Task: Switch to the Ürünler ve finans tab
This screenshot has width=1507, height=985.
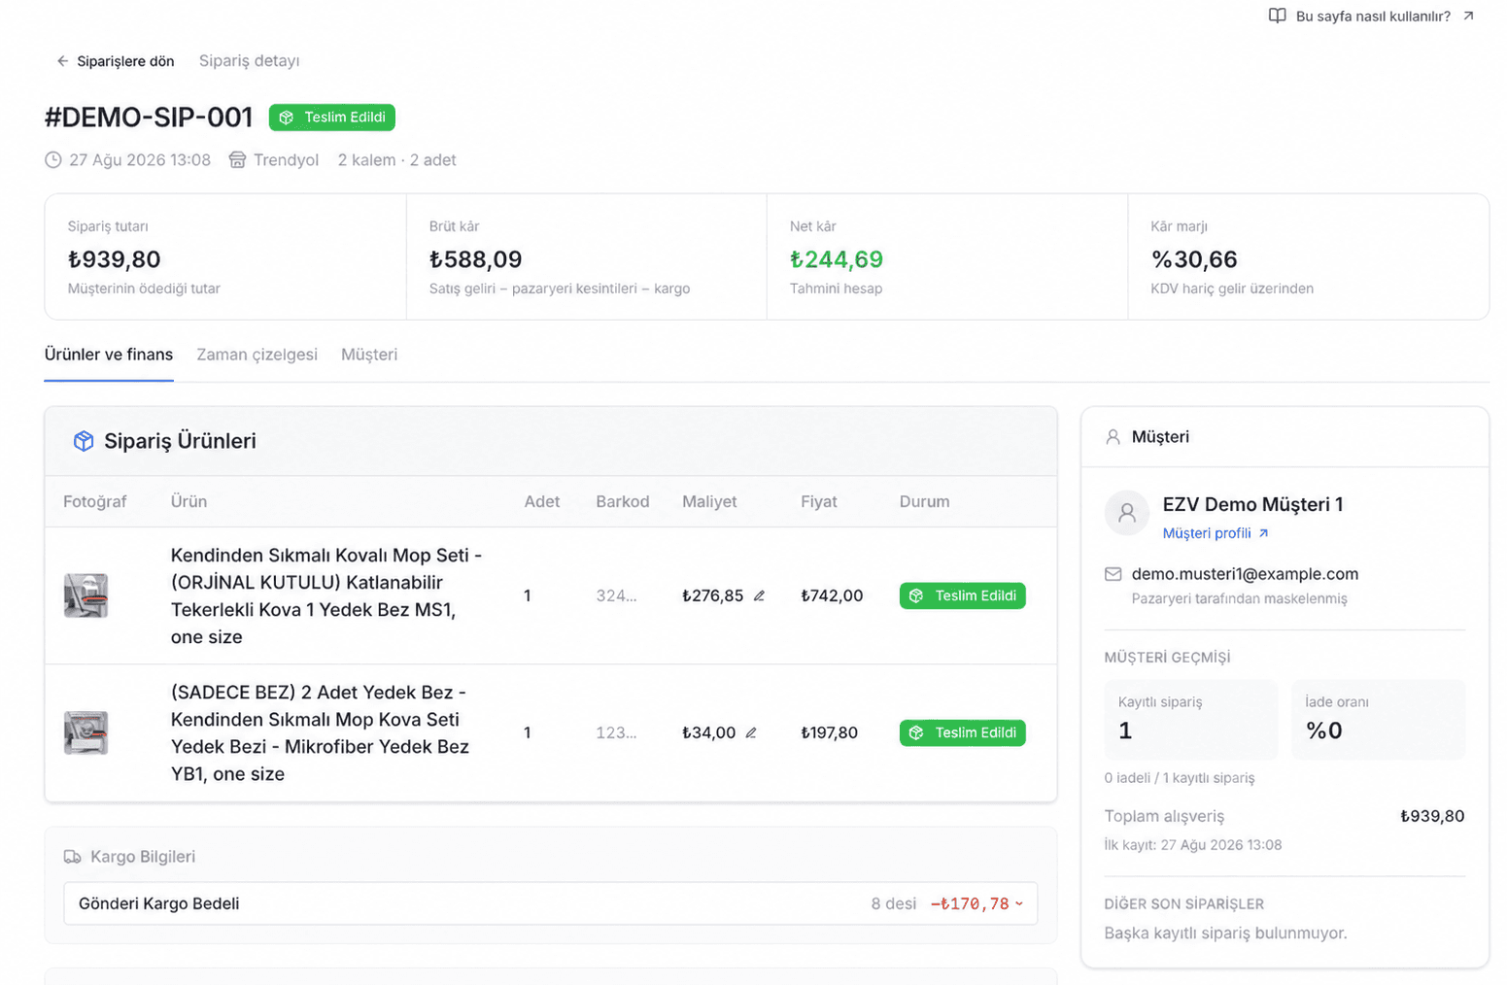Action: (109, 355)
